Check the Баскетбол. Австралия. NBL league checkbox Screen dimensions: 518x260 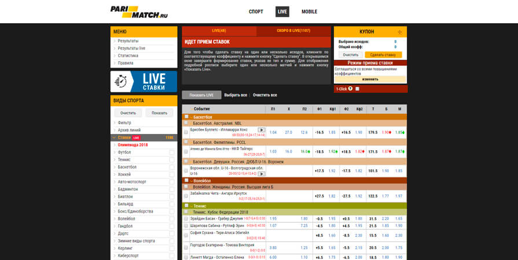coord(186,122)
